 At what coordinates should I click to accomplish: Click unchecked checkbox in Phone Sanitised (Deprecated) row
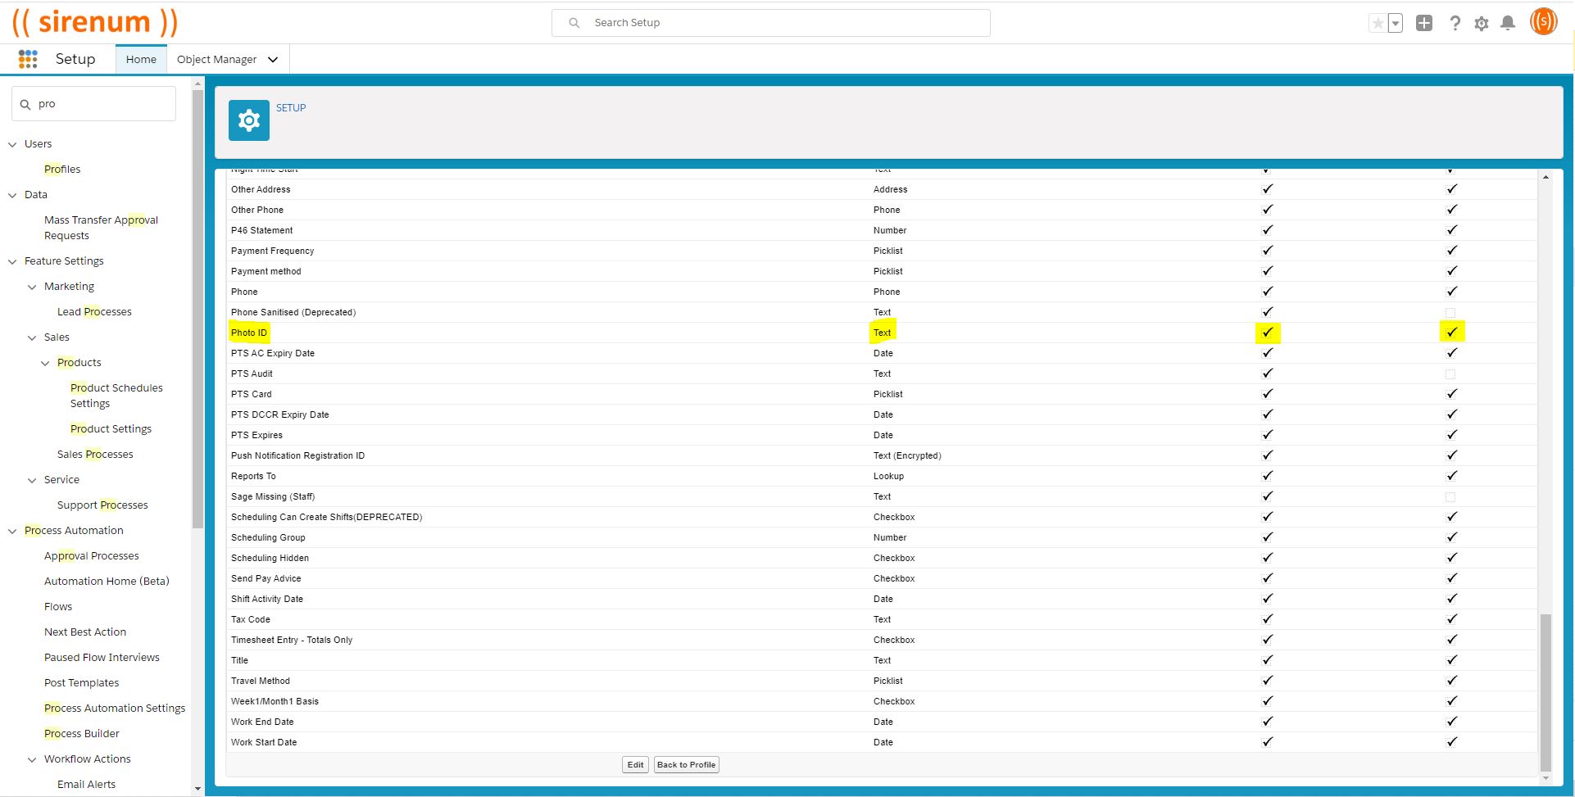tap(1450, 313)
